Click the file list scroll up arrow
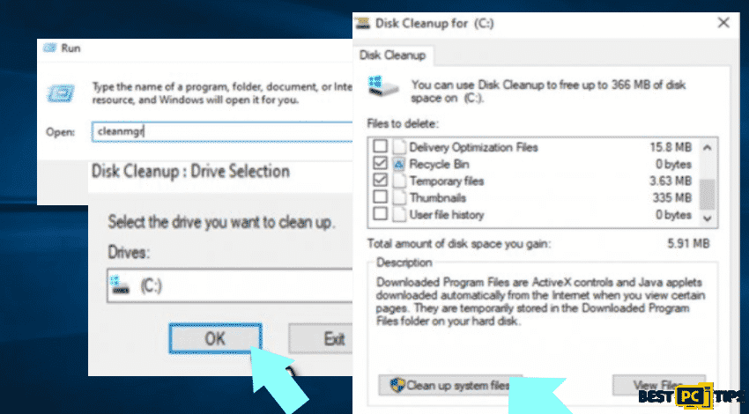 tap(708, 148)
